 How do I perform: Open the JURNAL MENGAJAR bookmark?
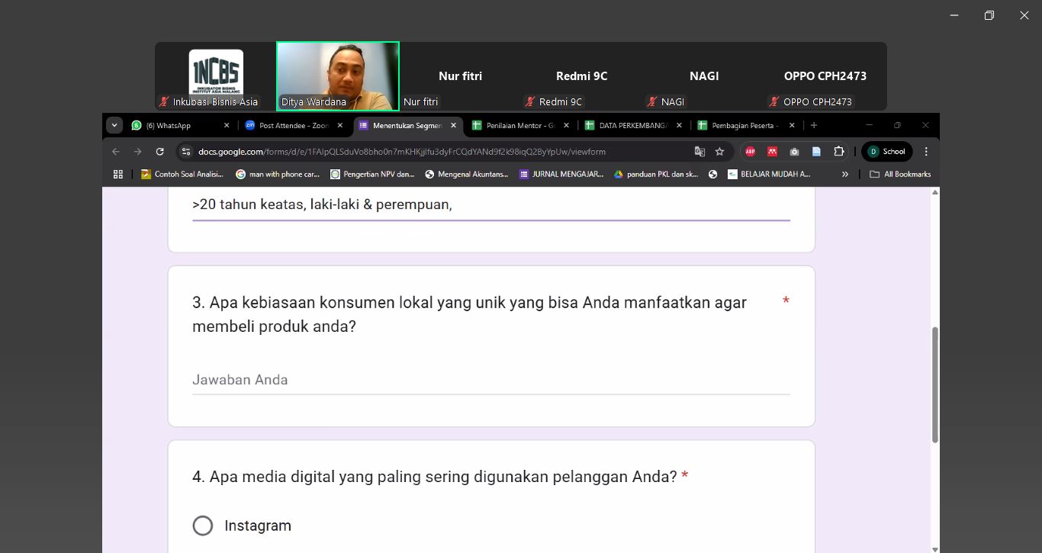(561, 175)
